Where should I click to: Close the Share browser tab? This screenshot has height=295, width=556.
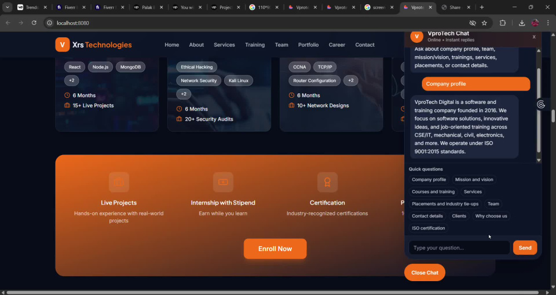coord(468,7)
